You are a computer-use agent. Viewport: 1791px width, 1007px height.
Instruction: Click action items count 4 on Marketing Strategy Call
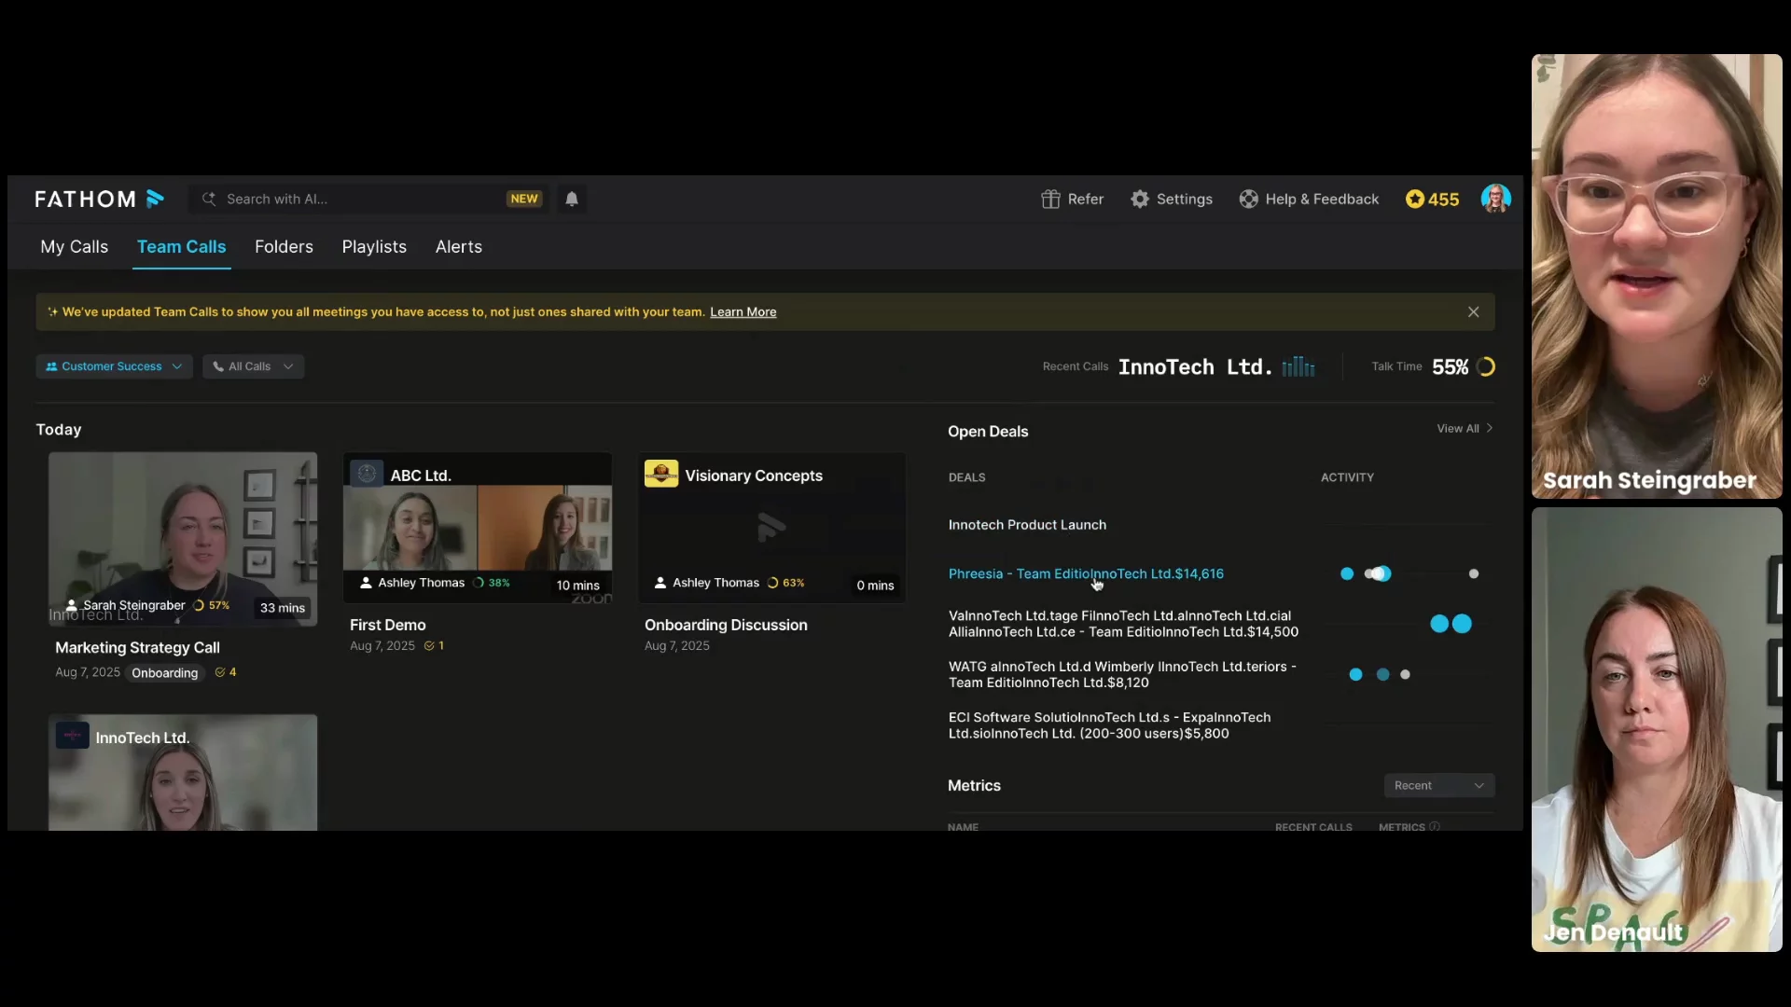[225, 671]
